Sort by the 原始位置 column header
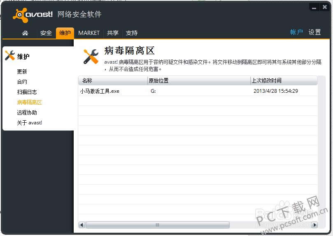333x236 pixels. [x=199, y=80]
